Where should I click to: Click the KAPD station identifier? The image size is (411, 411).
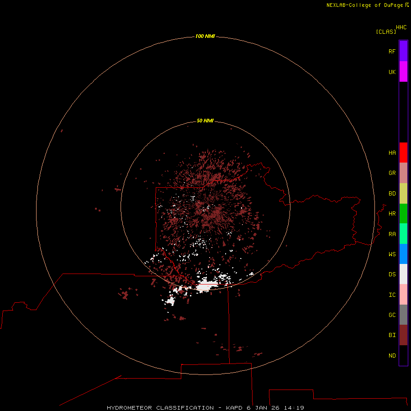coord(234,408)
